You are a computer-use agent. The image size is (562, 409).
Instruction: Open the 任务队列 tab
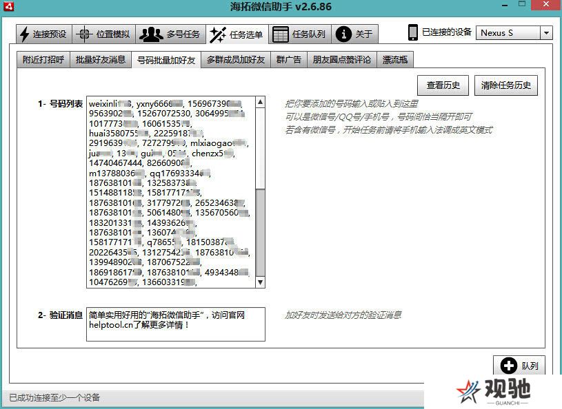(x=300, y=34)
